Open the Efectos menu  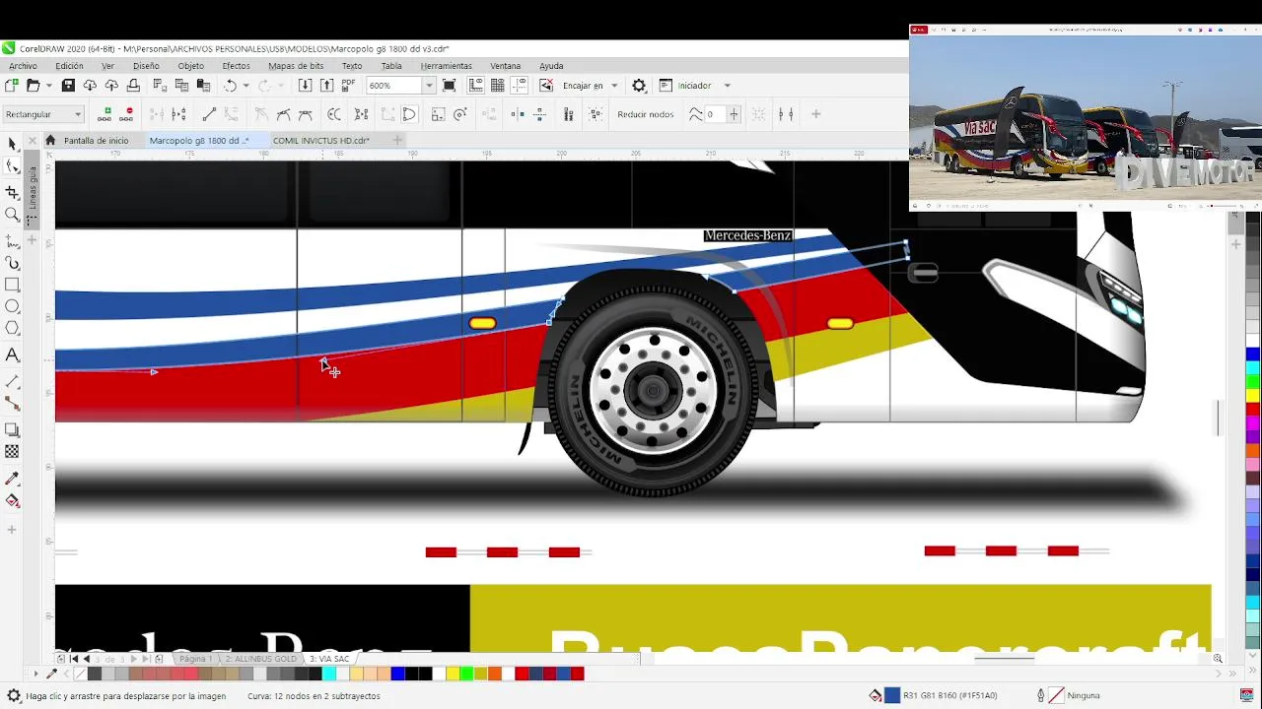236,66
